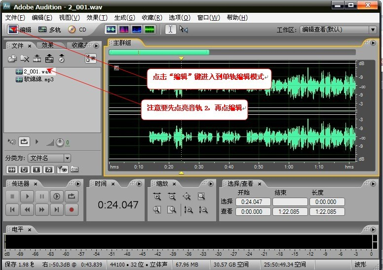Open the 分类为 sort-by dropdown

click(x=49, y=158)
